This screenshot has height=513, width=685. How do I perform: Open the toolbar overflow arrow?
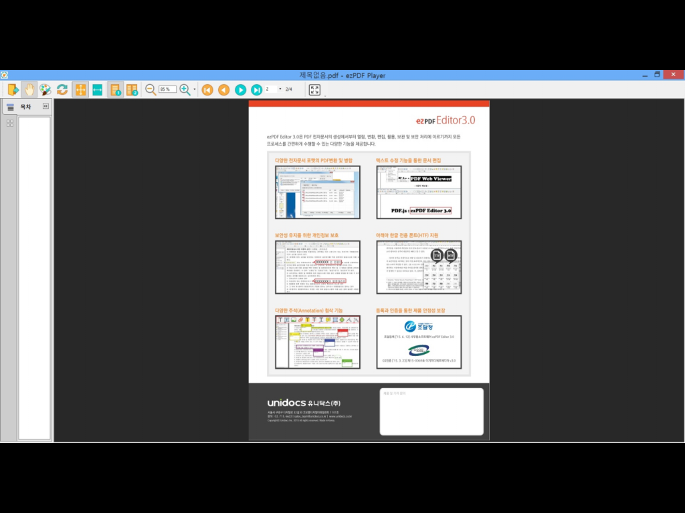[x=324, y=96]
